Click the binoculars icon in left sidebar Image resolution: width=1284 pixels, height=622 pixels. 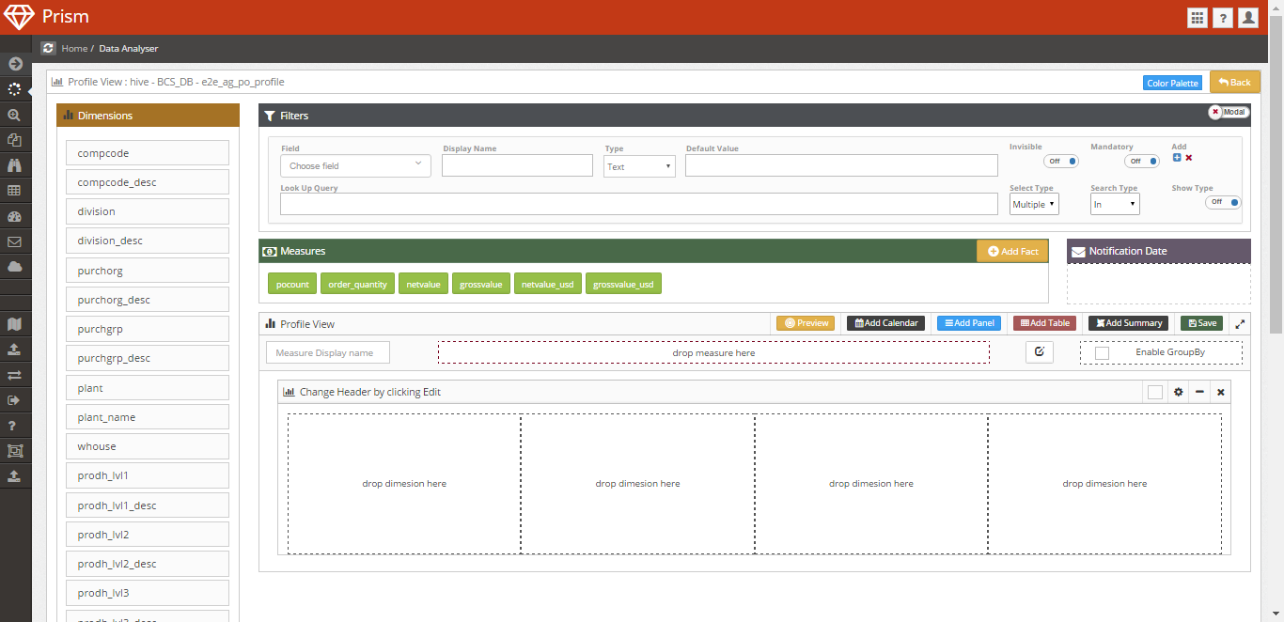click(14, 165)
